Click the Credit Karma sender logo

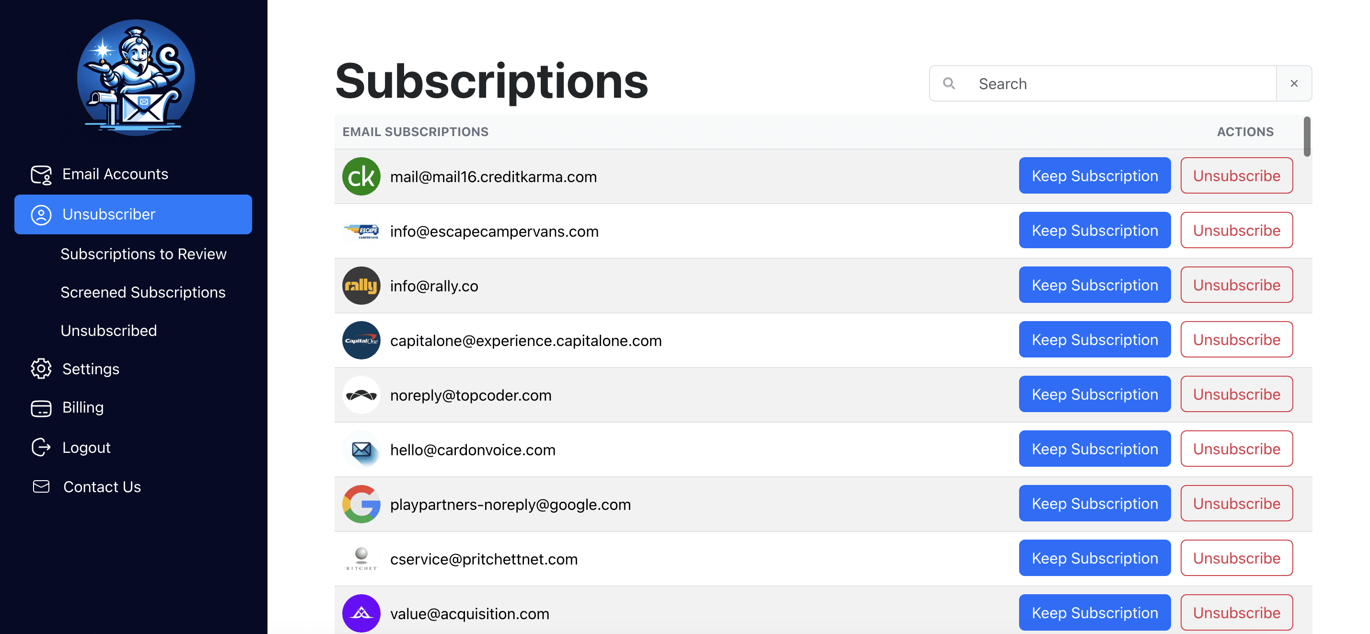[361, 176]
